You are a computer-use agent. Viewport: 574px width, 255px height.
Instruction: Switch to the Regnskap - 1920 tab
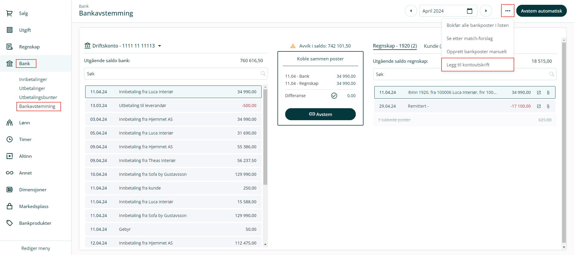coord(395,46)
